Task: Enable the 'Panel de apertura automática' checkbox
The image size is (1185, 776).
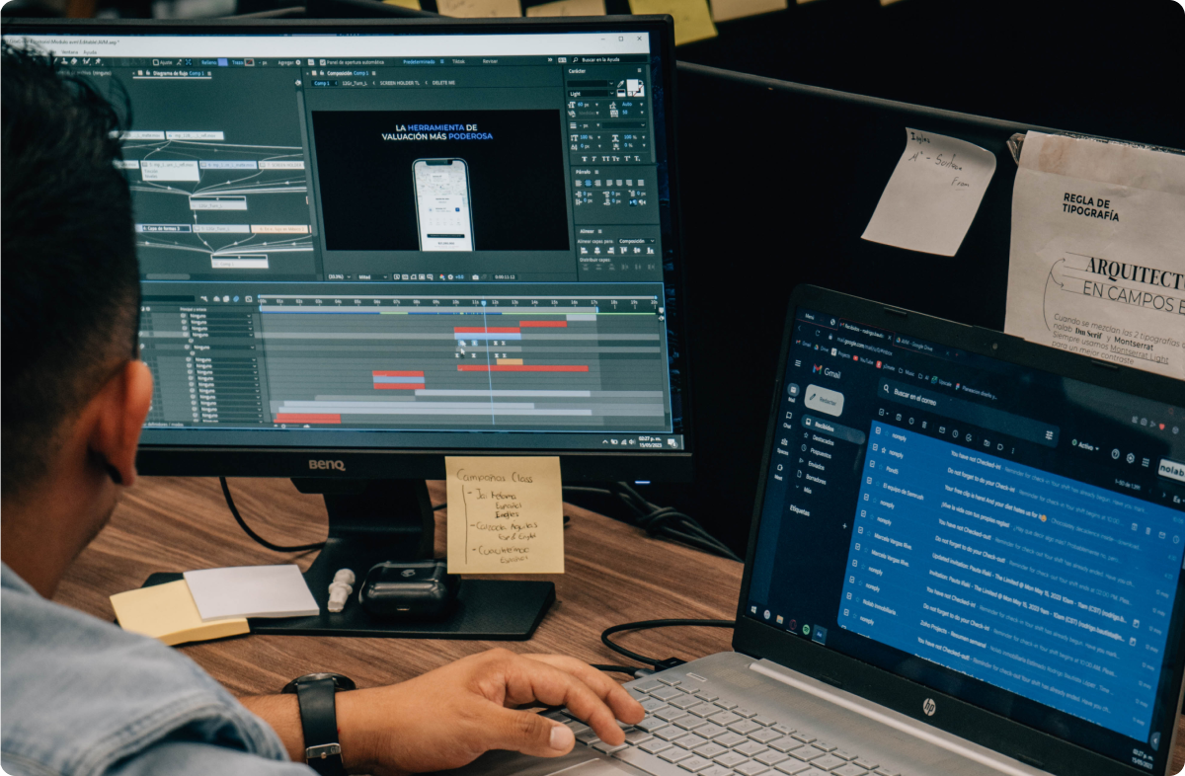Action: pos(323,62)
